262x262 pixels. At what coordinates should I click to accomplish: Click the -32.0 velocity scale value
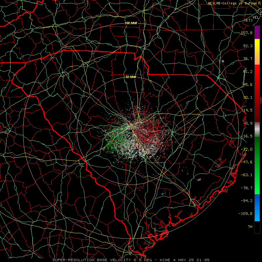[247, 149]
